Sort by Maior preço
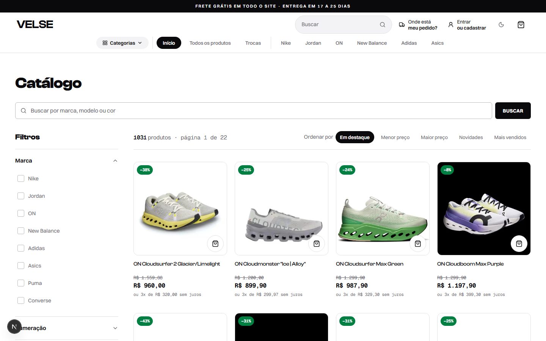 click(434, 137)
